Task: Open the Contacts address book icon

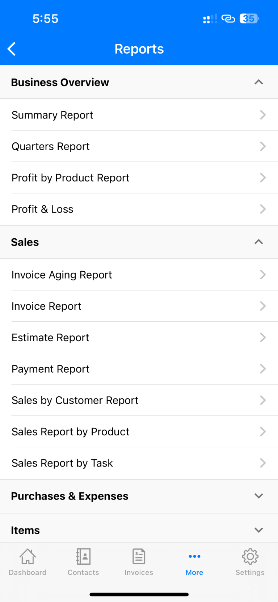Action: click(x=83, y=557)
